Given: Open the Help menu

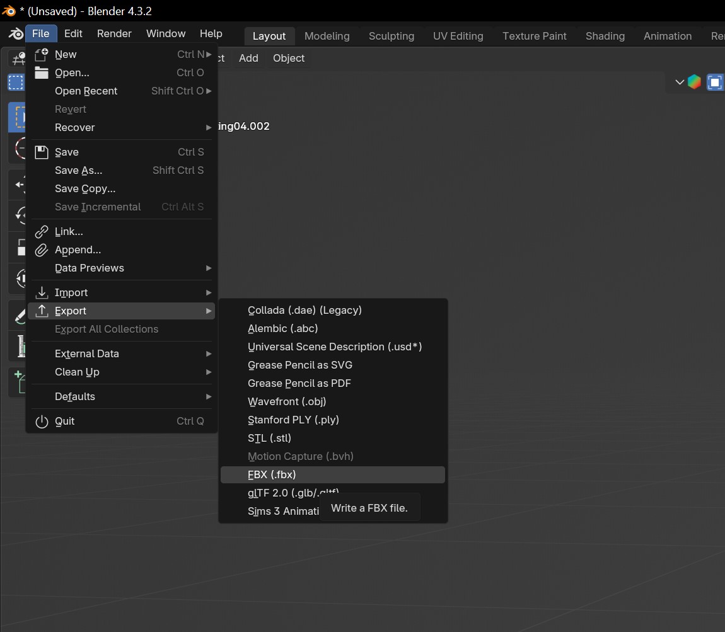Looking at the screenshot, I should 211,34.
